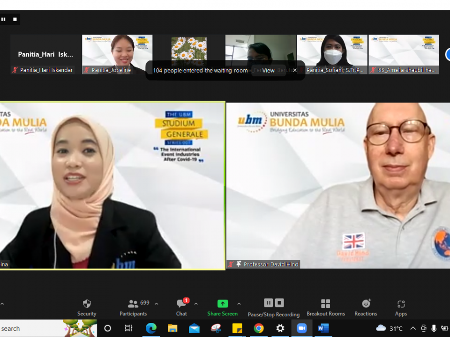Open Task View from the taskbar
The height and width of the screenshot is (337, 450).
128,329
